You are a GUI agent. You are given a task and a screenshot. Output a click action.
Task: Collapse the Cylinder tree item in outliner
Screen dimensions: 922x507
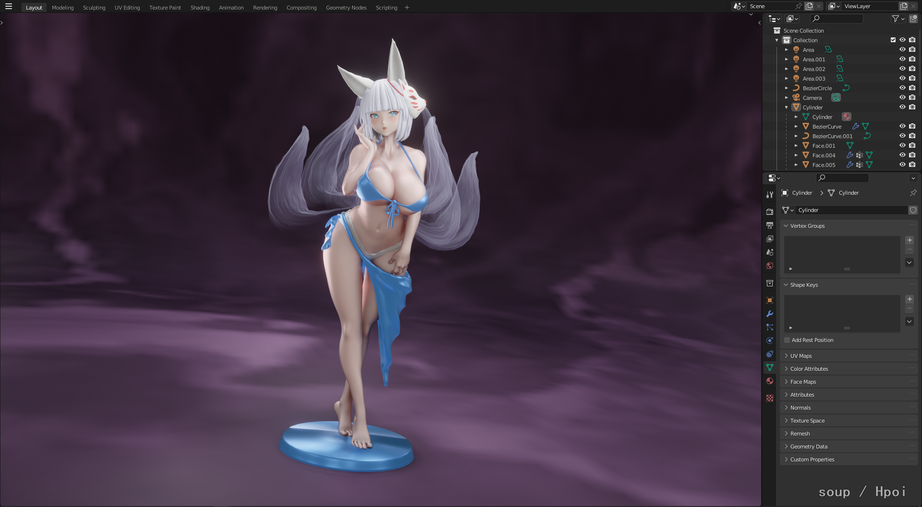point(787,107)
